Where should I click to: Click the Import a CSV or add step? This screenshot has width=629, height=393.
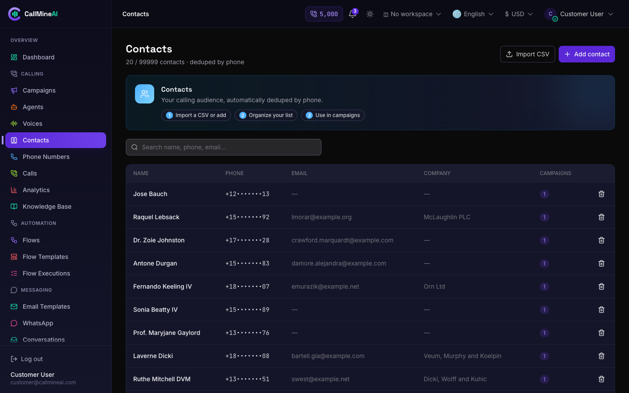[196, 115]
